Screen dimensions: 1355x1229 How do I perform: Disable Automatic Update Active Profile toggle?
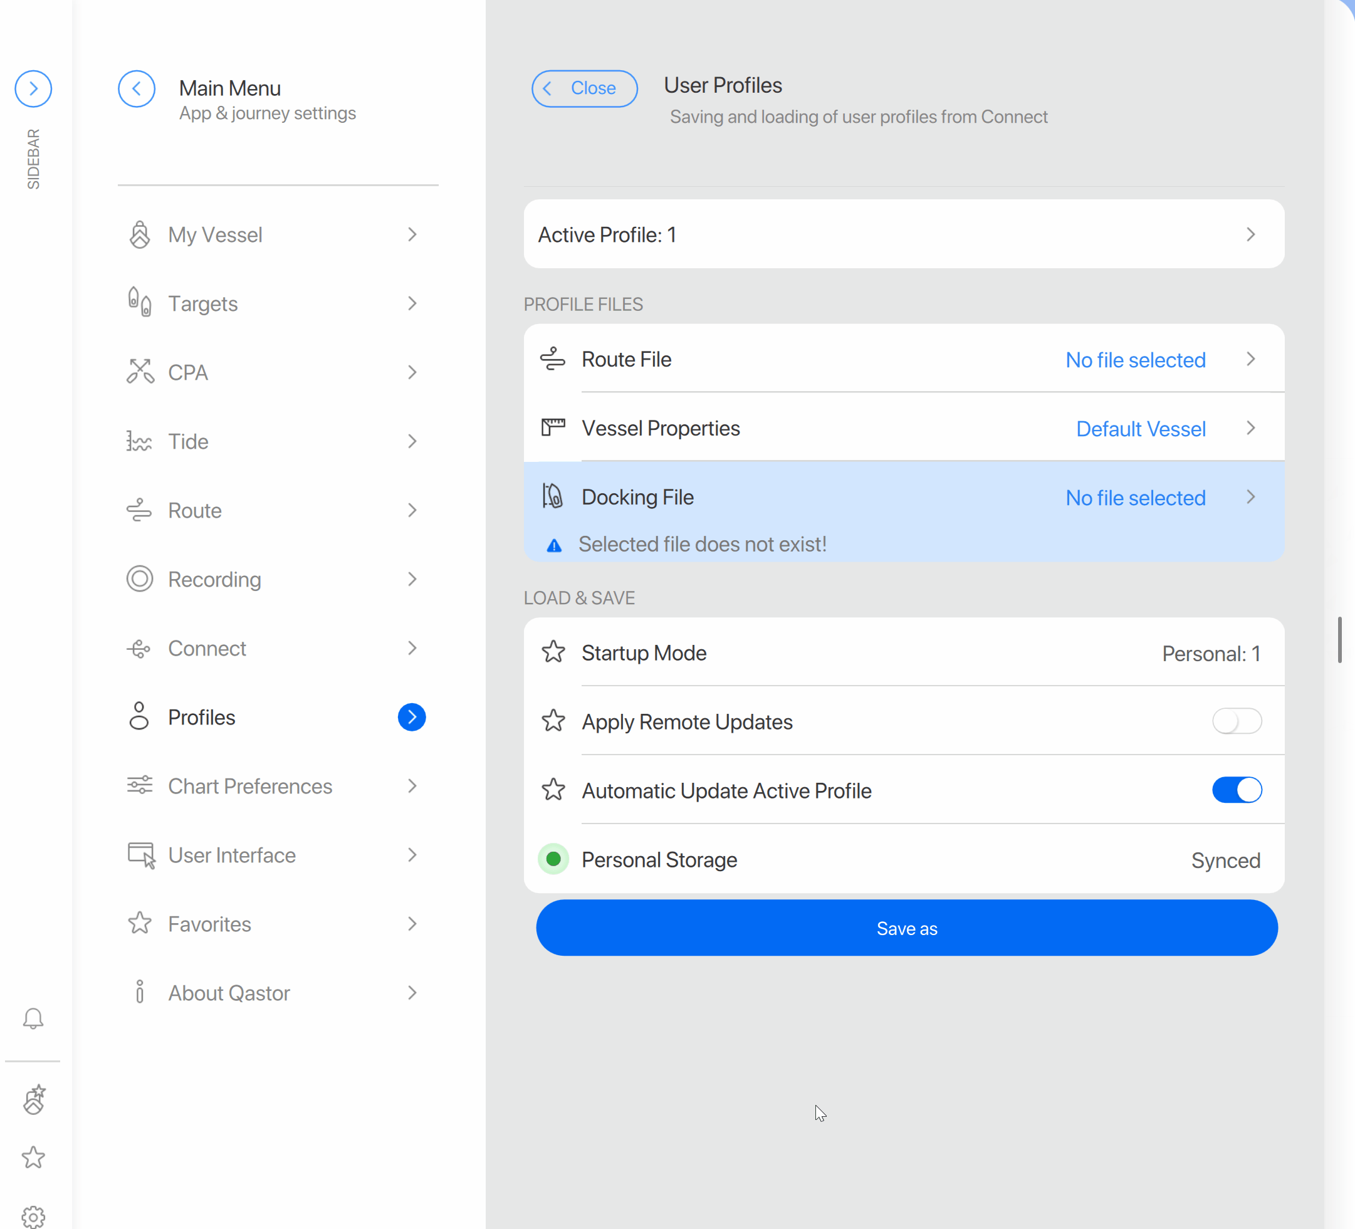[1236, 790]
